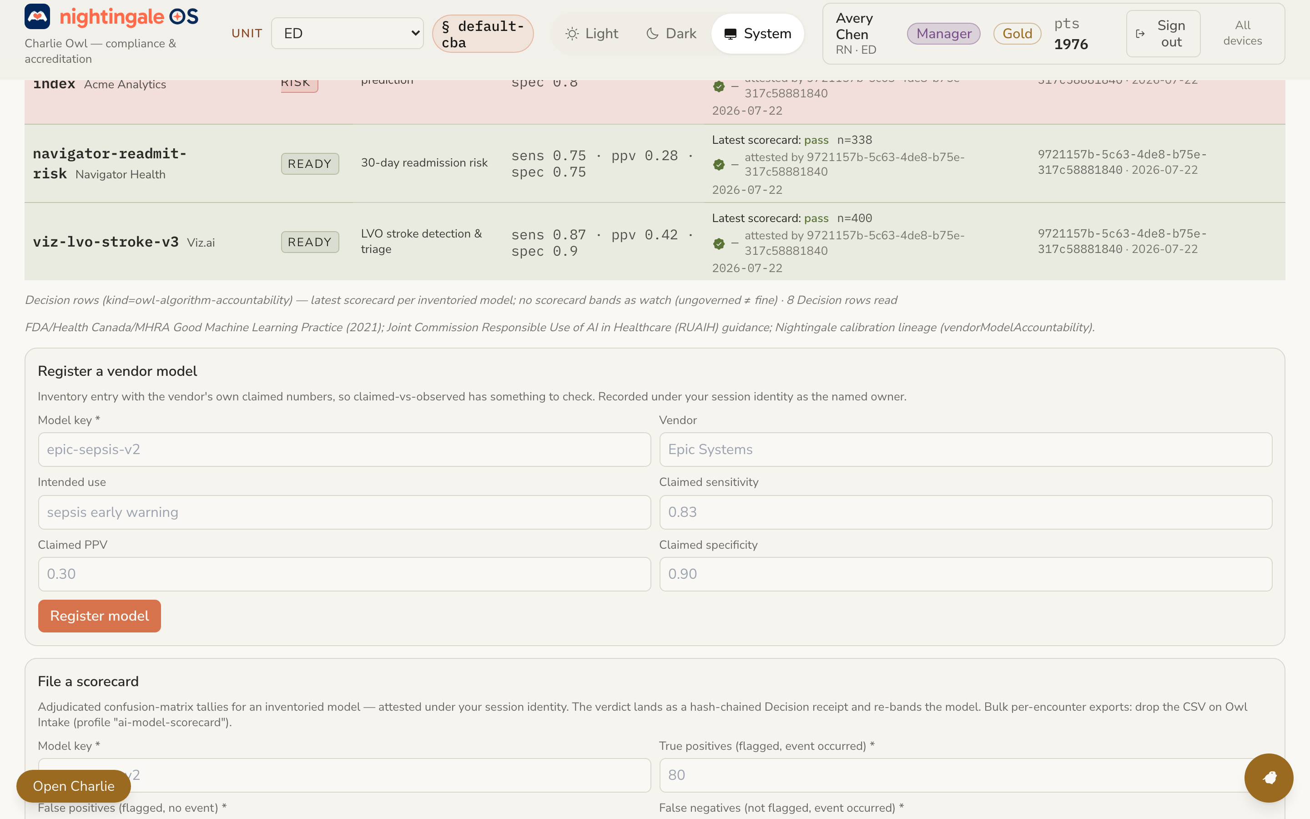Click the FDA/Health Canada/MHRA citation line
This screenshot has height=819, width=1310.
(560, 327)
